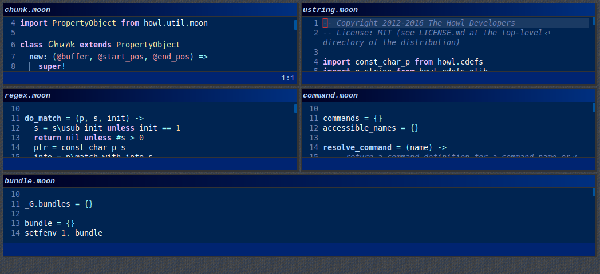Click line number 6 in chunk.moon

click(x=13, y=45)
